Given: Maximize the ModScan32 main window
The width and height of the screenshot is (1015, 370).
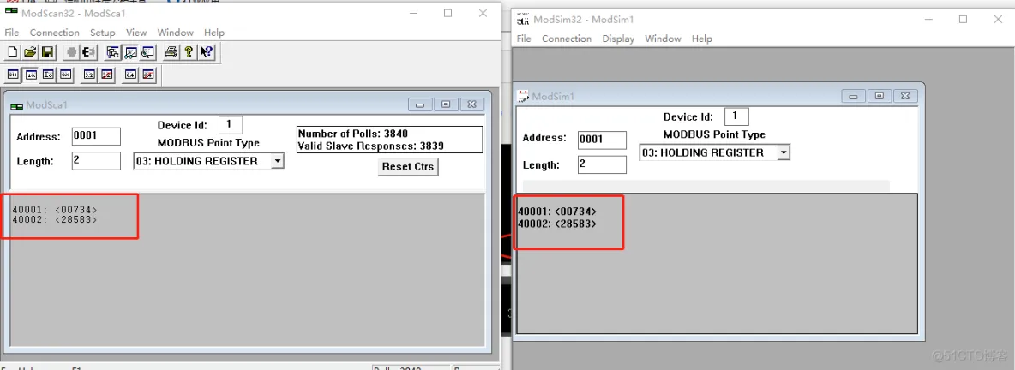Looking at the screenshot, I should [x=448, y=13].
